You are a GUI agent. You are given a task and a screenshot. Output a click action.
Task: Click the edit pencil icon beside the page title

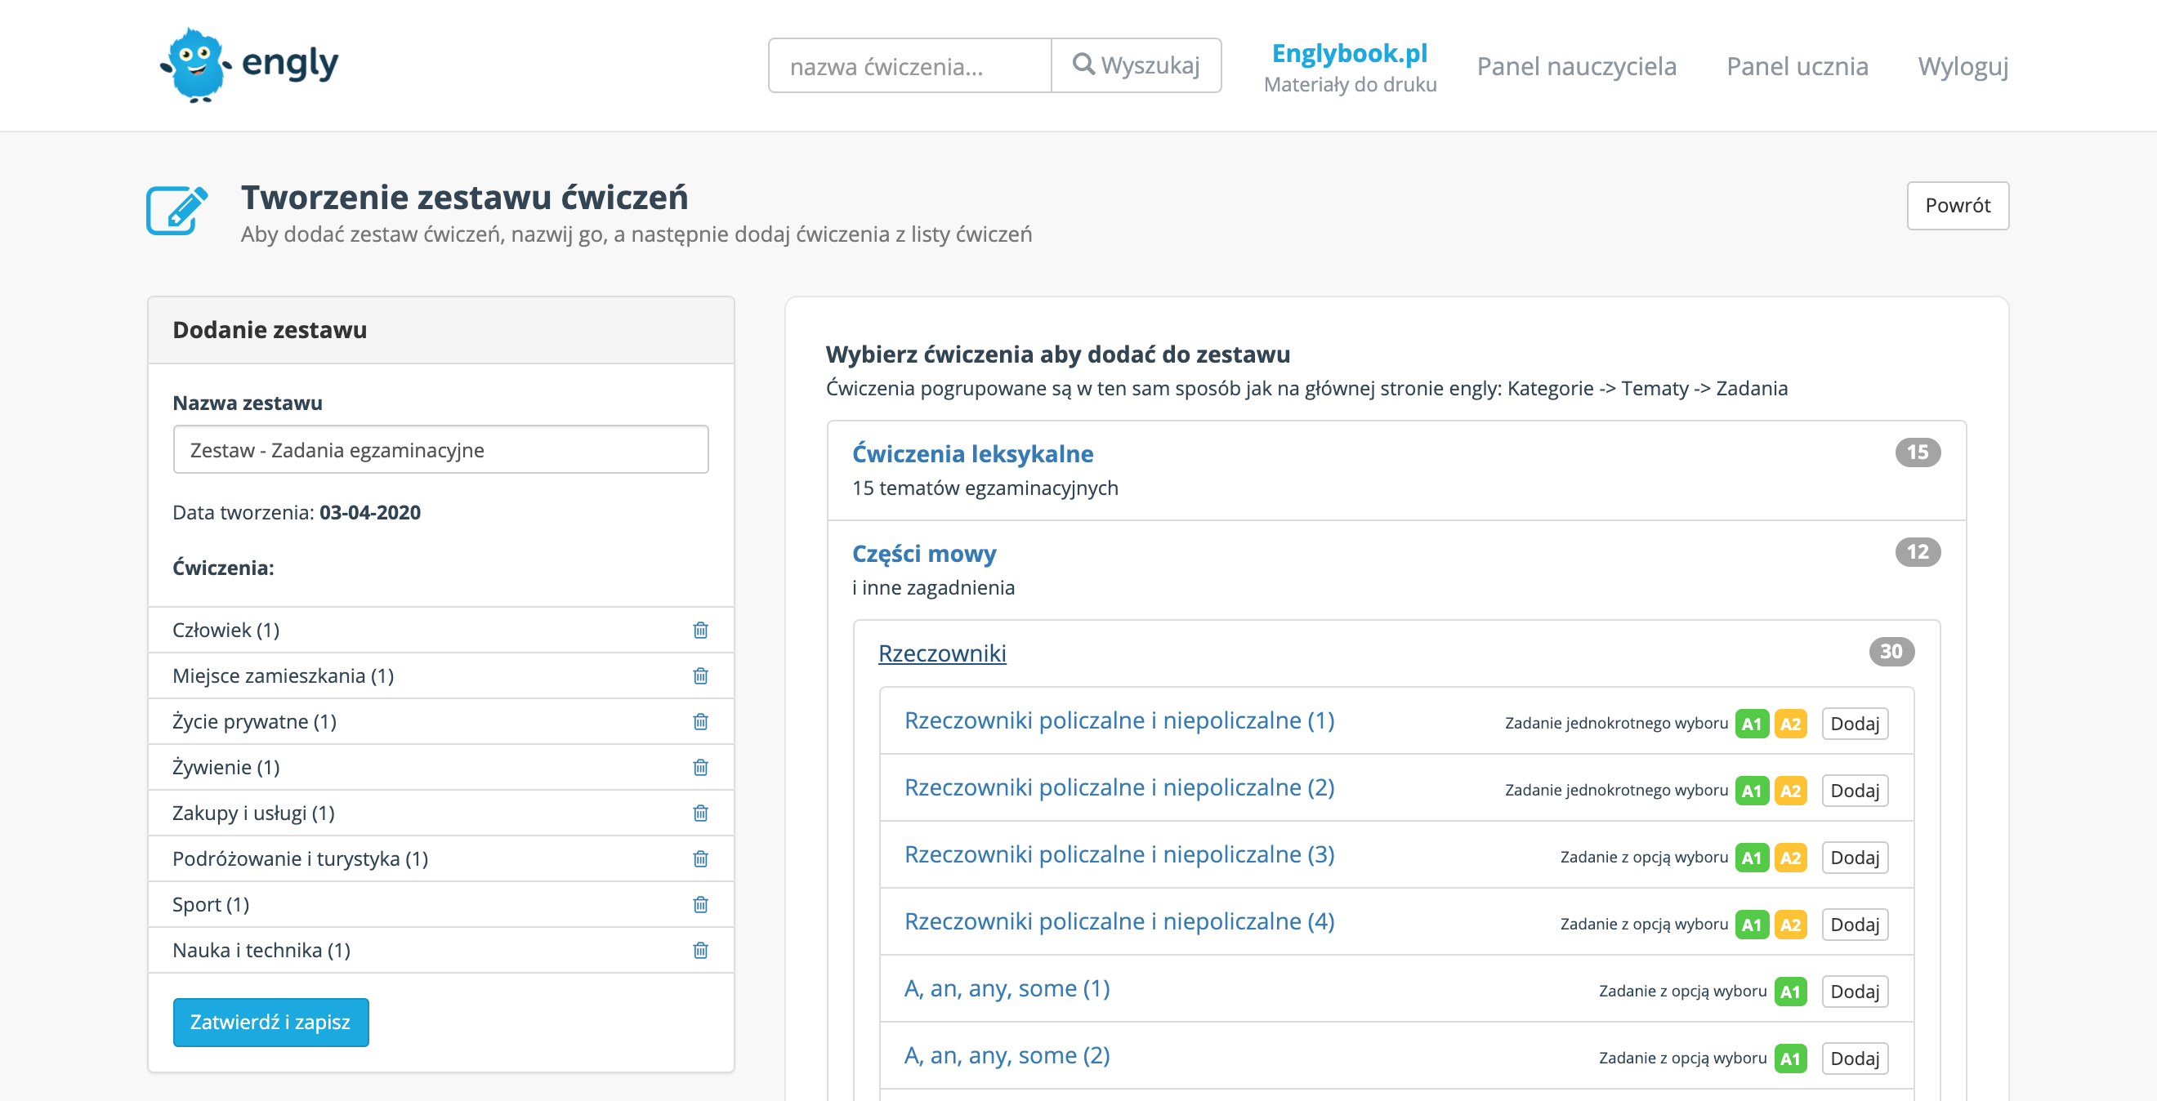(x=176, y=210)
